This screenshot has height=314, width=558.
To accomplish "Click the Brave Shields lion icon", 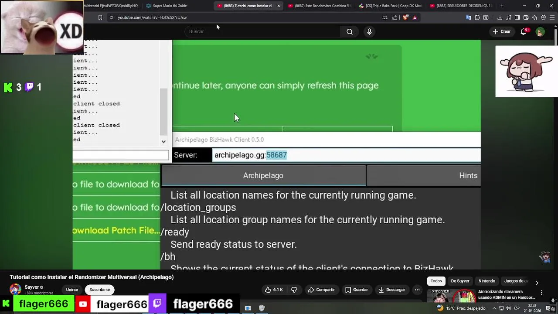I will click(405, 17).
